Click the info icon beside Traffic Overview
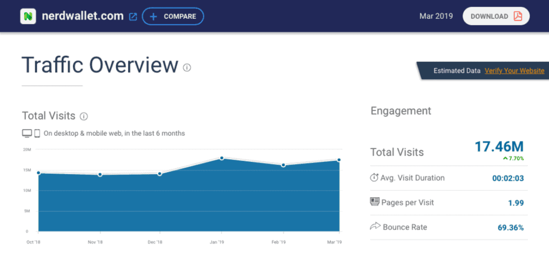The image size is (549, 253). click(187, 68)
